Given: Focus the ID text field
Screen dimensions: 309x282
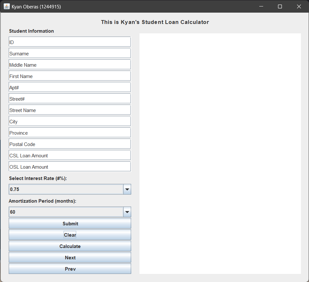Looking at the screenshot, I should (70, 42).
